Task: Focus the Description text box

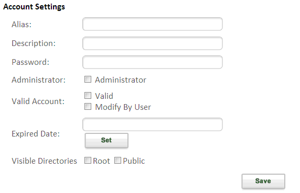Action: [x=152, y=43]
